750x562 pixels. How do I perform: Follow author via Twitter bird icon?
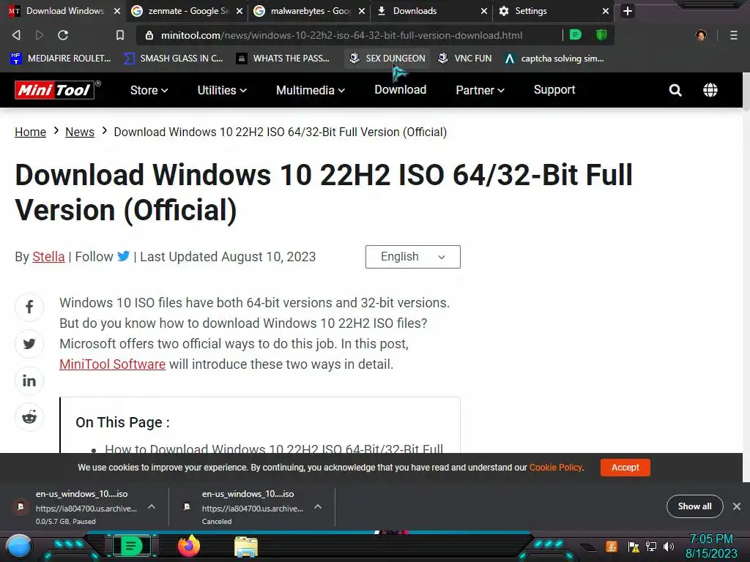click(123, 256)
